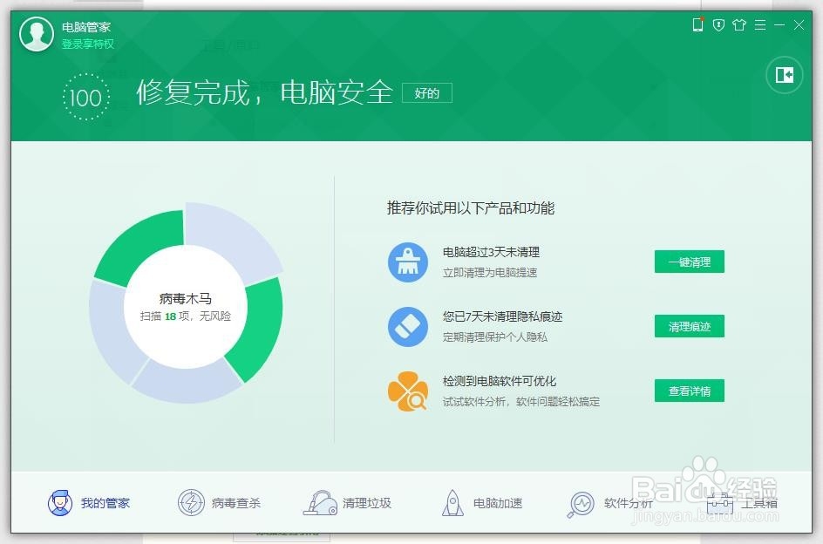Open the skin theme T-shirt icon

[738, 25]
